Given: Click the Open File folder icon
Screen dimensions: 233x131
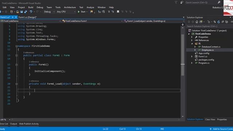Looking at the screenshot, I should pos(18,12).
